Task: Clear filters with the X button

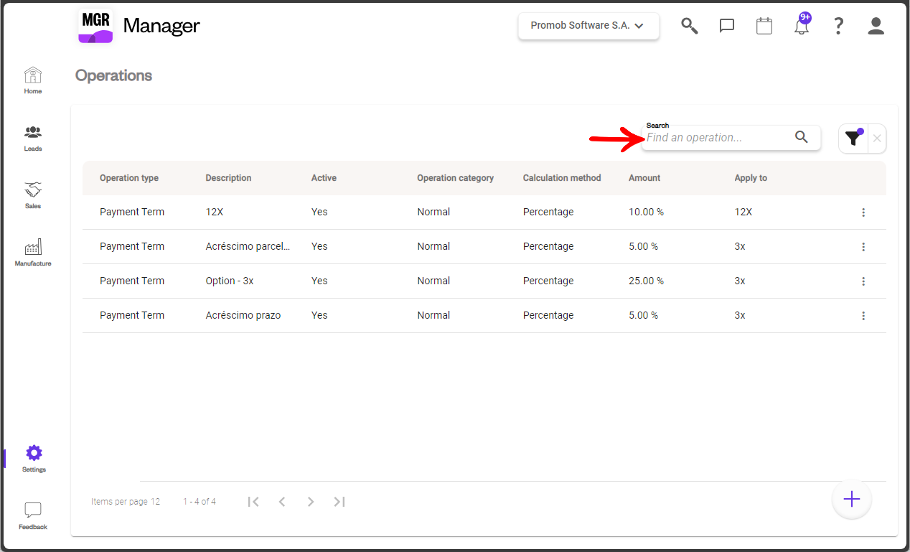Action: 877,139
